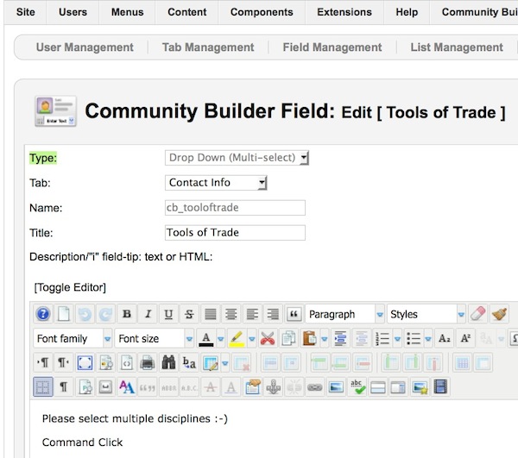Click the Redo arrow icon
Image resolution: width=518 pixels, height=458 pixels.
[x=105, y=314]
